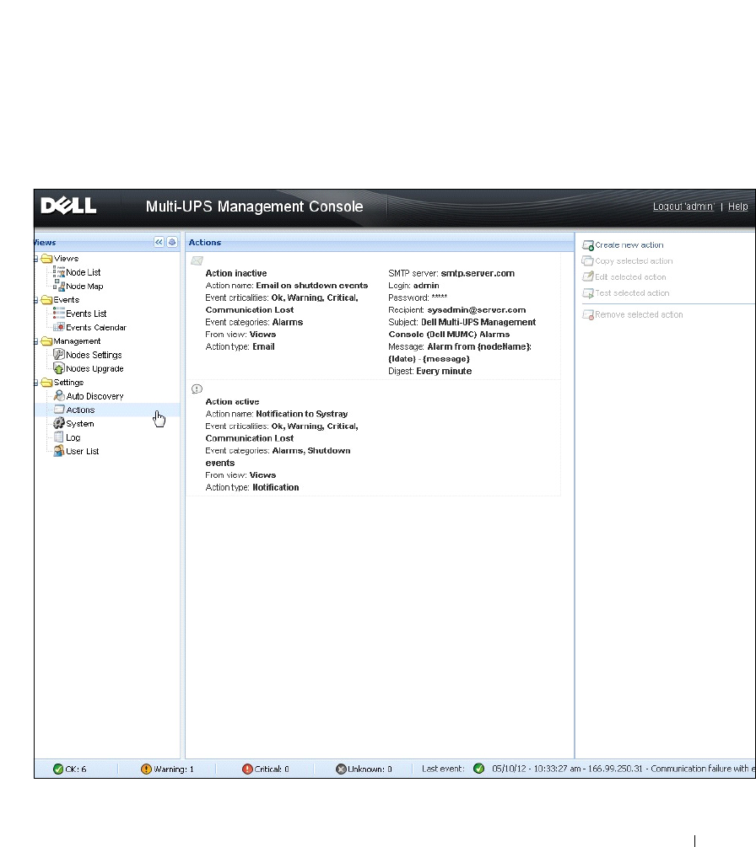
Task: Click the Nodes Settings wrench icon
Action: (59, 354)
